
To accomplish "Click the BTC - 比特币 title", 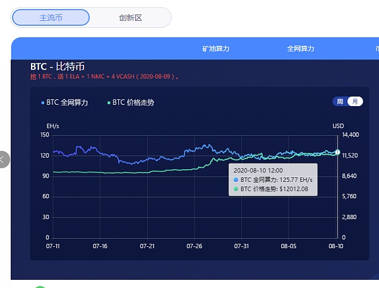I will 57,66.
